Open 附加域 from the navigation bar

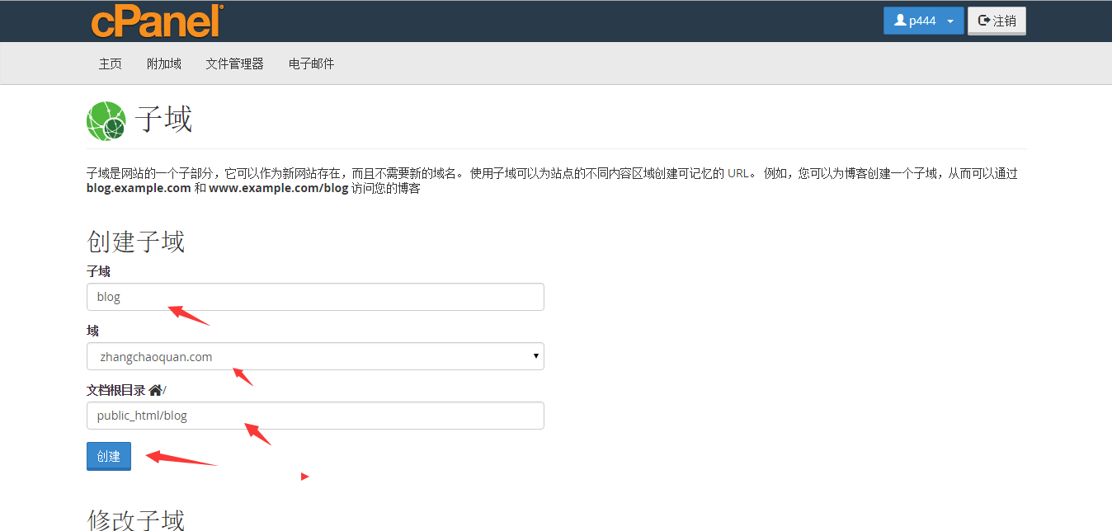pos(164,63)
